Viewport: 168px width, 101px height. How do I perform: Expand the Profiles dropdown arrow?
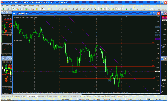10,9
